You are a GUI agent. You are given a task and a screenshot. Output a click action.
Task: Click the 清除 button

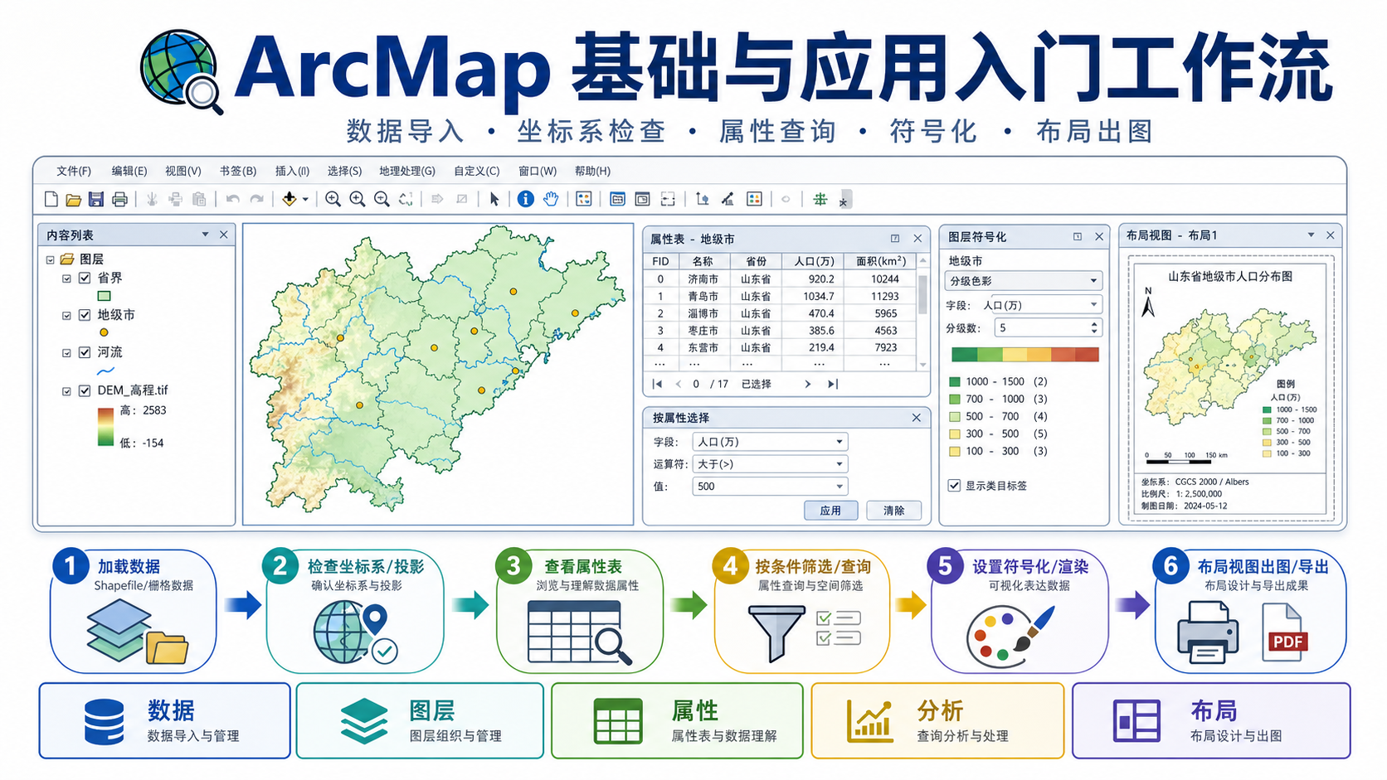(x=894, y=511)
